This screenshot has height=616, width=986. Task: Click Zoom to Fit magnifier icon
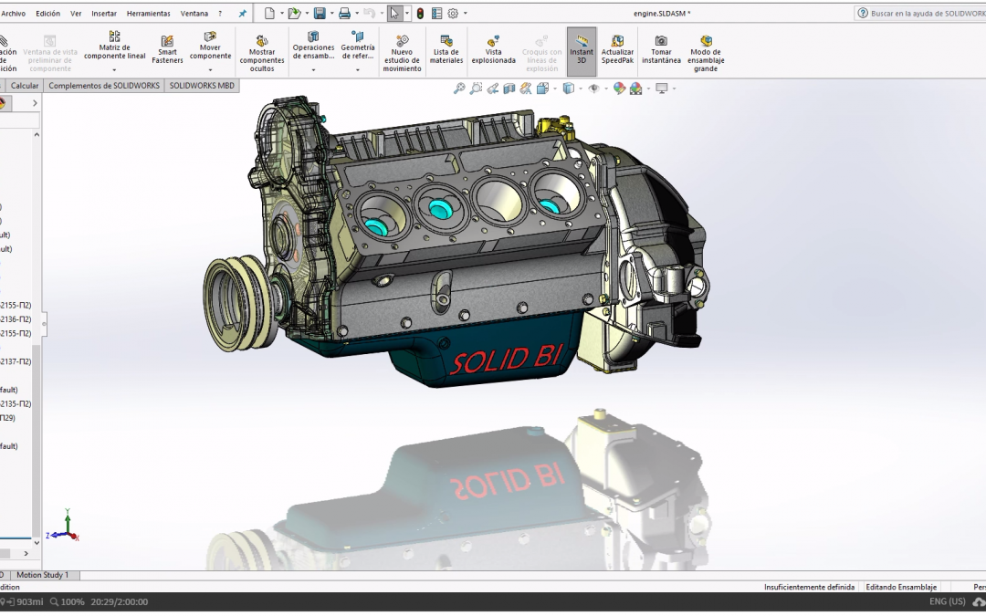(459, 89)
